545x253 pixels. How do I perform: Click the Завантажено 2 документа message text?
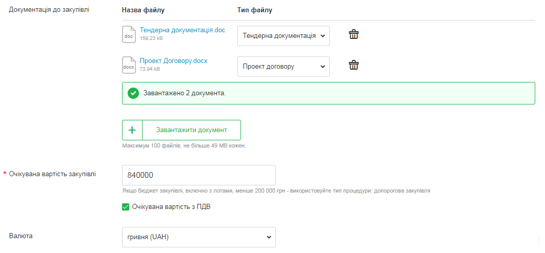click(x=185, y=93)
